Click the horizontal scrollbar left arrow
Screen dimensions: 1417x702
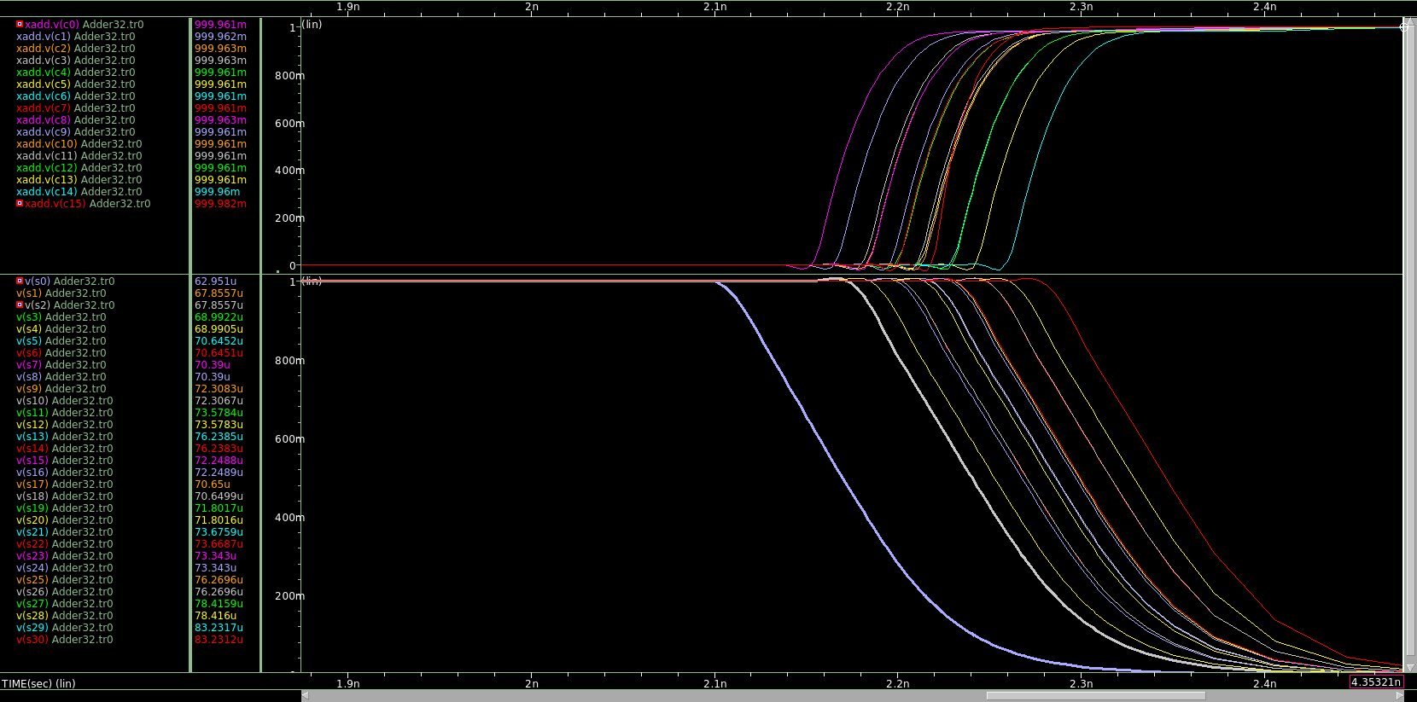306,695
